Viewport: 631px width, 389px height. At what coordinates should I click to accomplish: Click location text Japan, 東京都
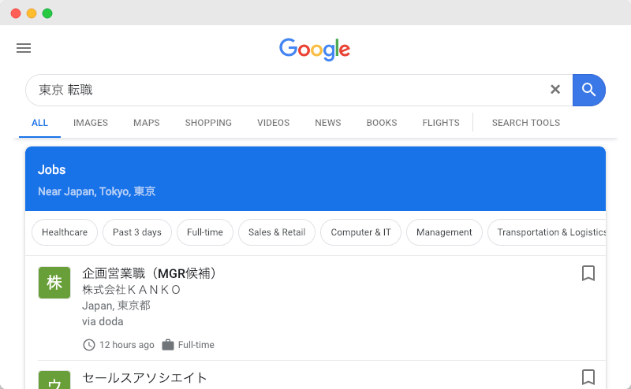[116, 306]
